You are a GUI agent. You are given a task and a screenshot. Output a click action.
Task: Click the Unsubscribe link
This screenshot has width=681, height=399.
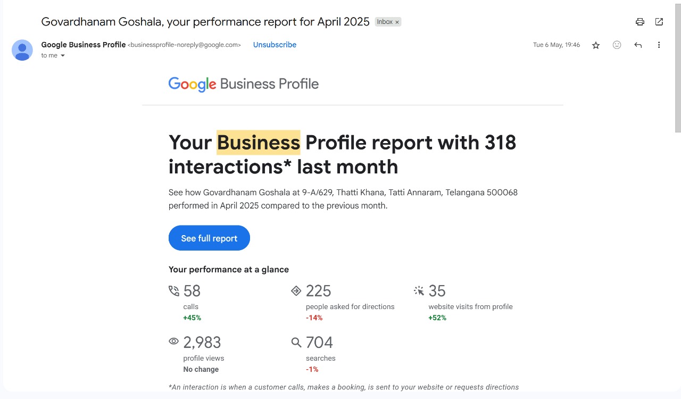(275, 45)
